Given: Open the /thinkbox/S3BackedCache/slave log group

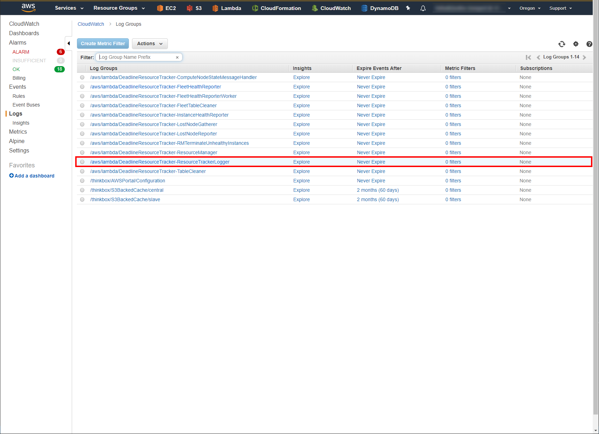Looking at the screenshot, I should pos(125,199).
